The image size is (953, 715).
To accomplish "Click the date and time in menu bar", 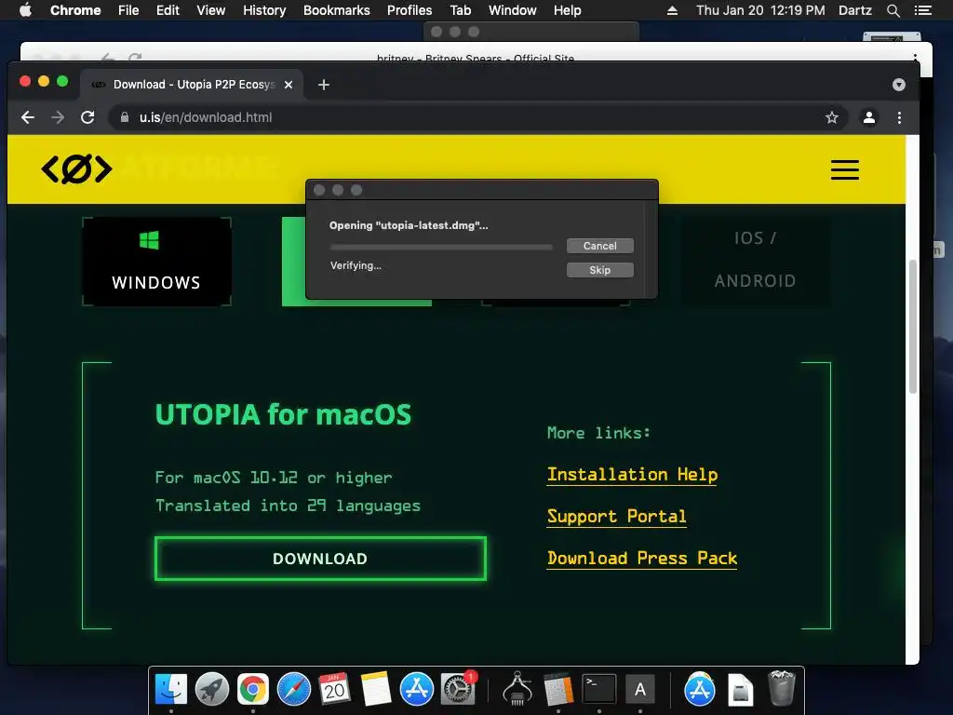I will click(760, 10).
